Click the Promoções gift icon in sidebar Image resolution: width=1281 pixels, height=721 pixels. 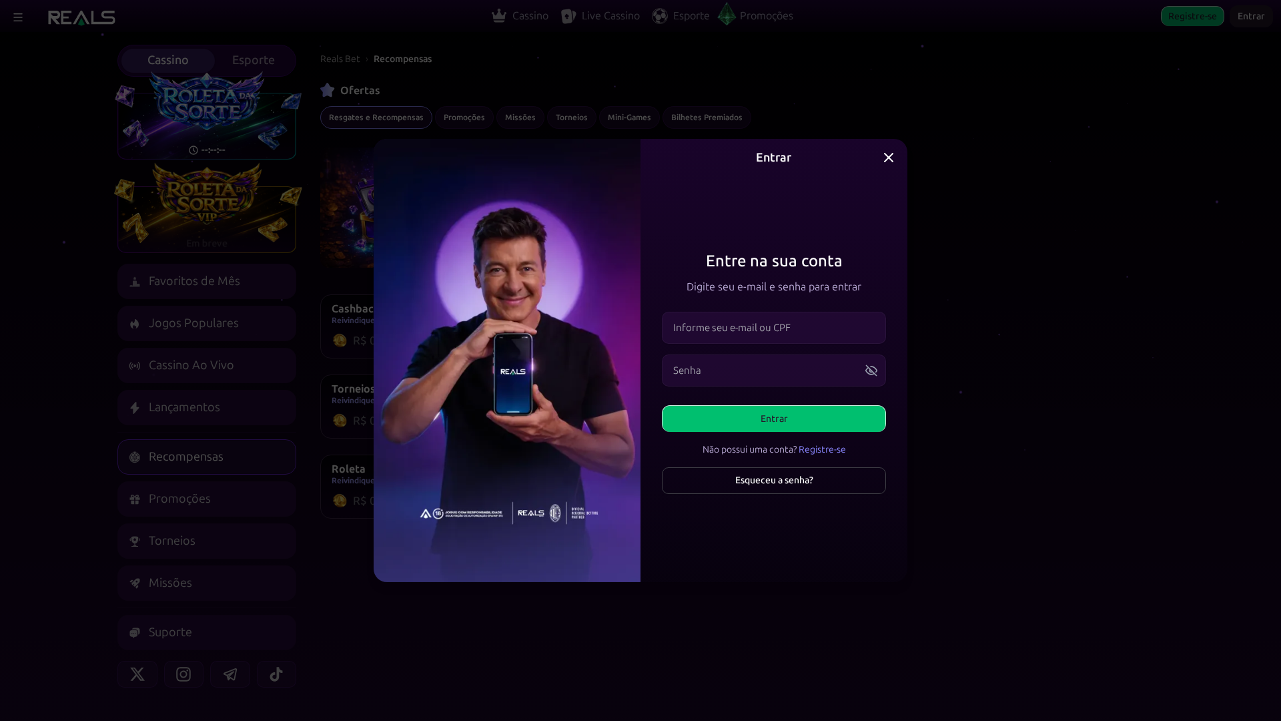click(x=135, y=499)
